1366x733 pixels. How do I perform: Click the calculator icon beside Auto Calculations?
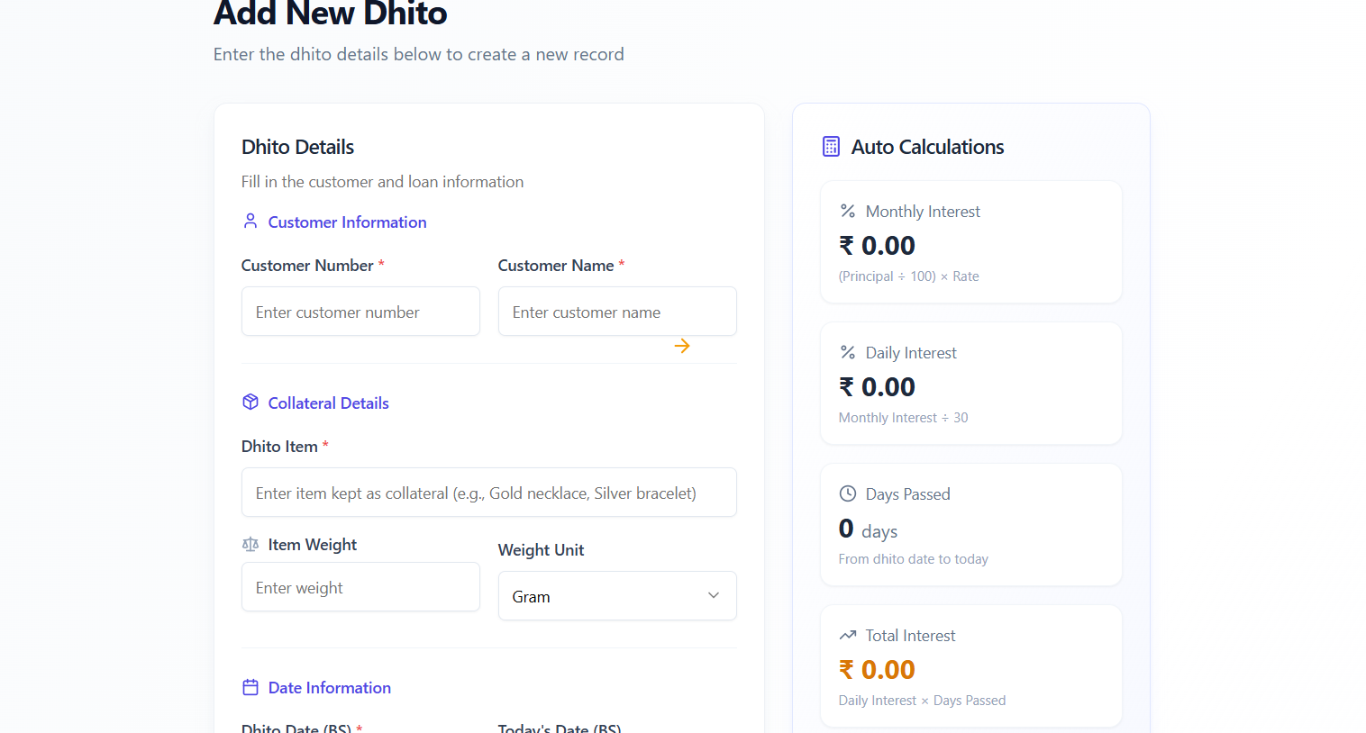[831, 147]
